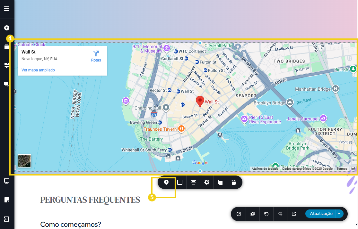Click the Manhattan Bridge landmark marker
This screenshot has height=229, width=358.
coord(336,88)
